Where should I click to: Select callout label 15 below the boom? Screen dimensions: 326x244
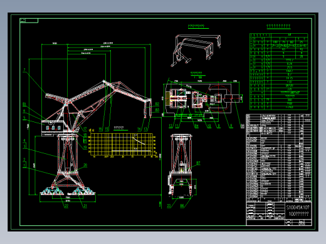point(107,129)
